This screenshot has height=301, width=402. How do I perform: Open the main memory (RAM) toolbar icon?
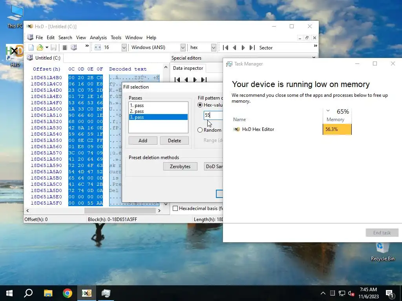(x=65, y=47)
